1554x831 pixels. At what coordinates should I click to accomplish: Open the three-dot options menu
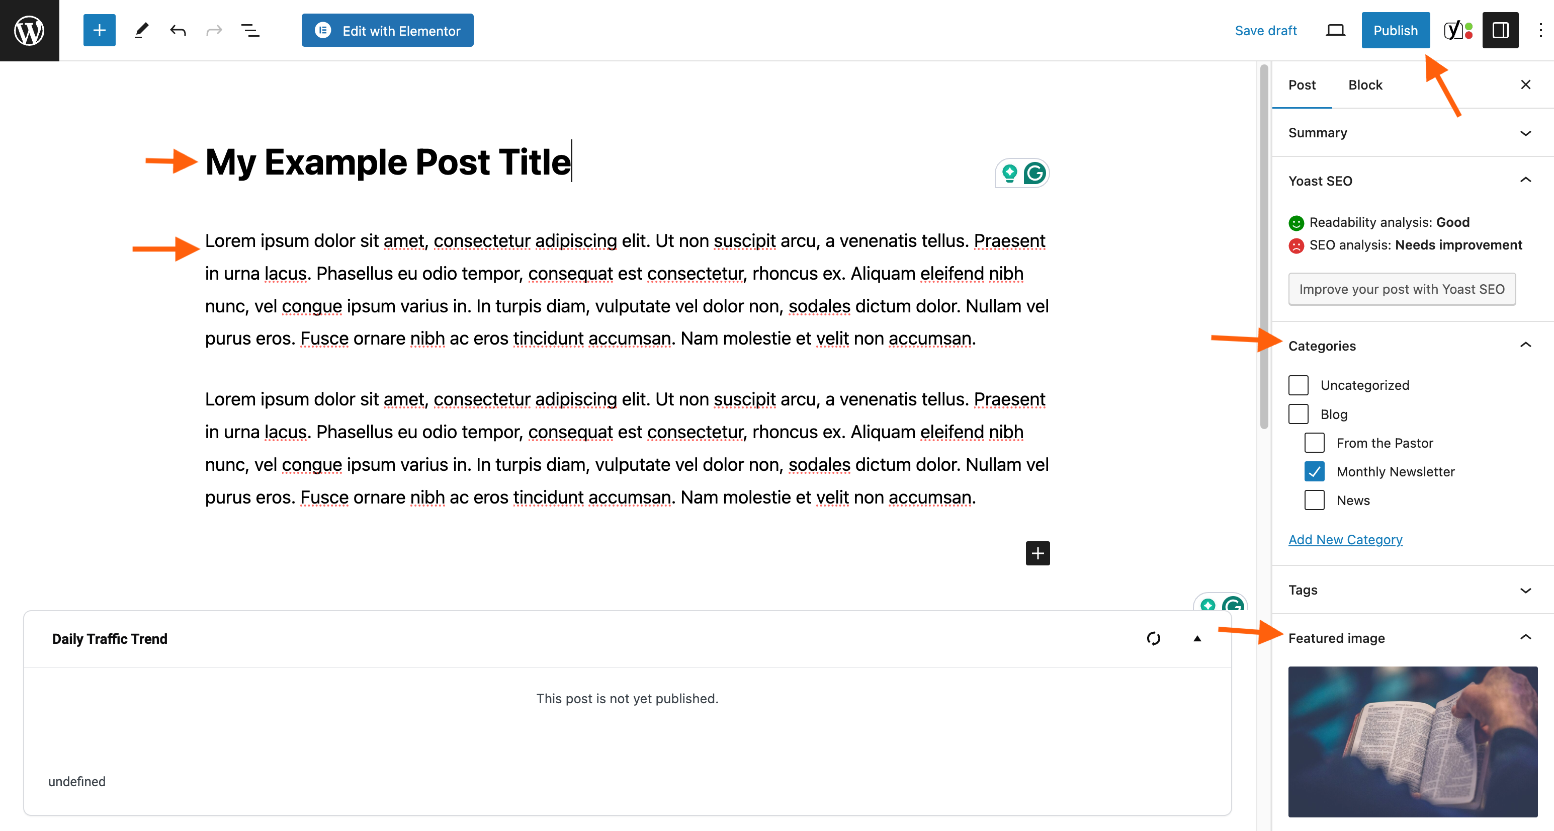tap(1542, 30)
